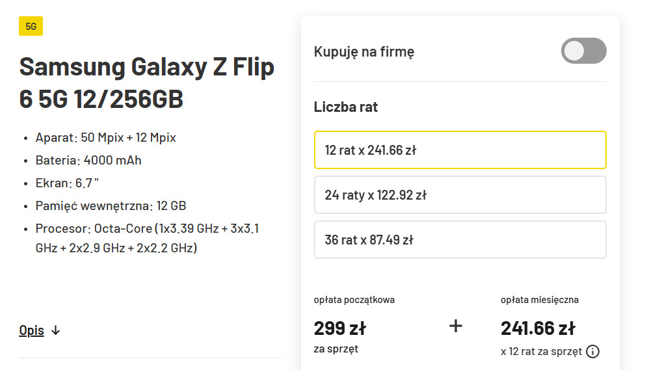This screenshot has width=647, height=370.
Task: Open the info icon beside "x 12 rat za sprzęt"
Action: (x=592, y=352)
